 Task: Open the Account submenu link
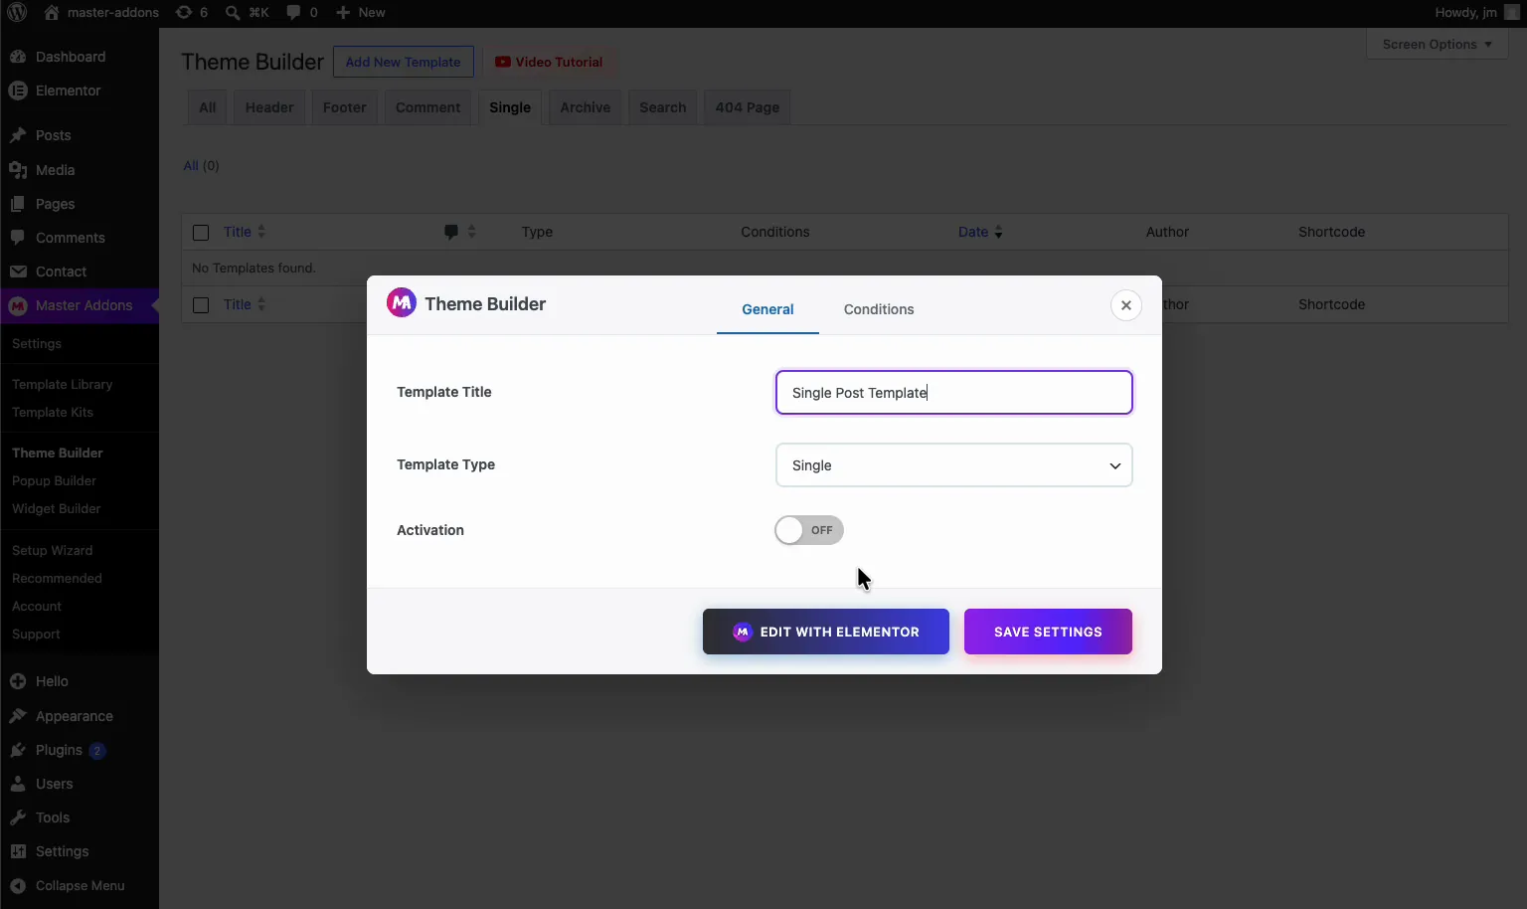(37, 606)
